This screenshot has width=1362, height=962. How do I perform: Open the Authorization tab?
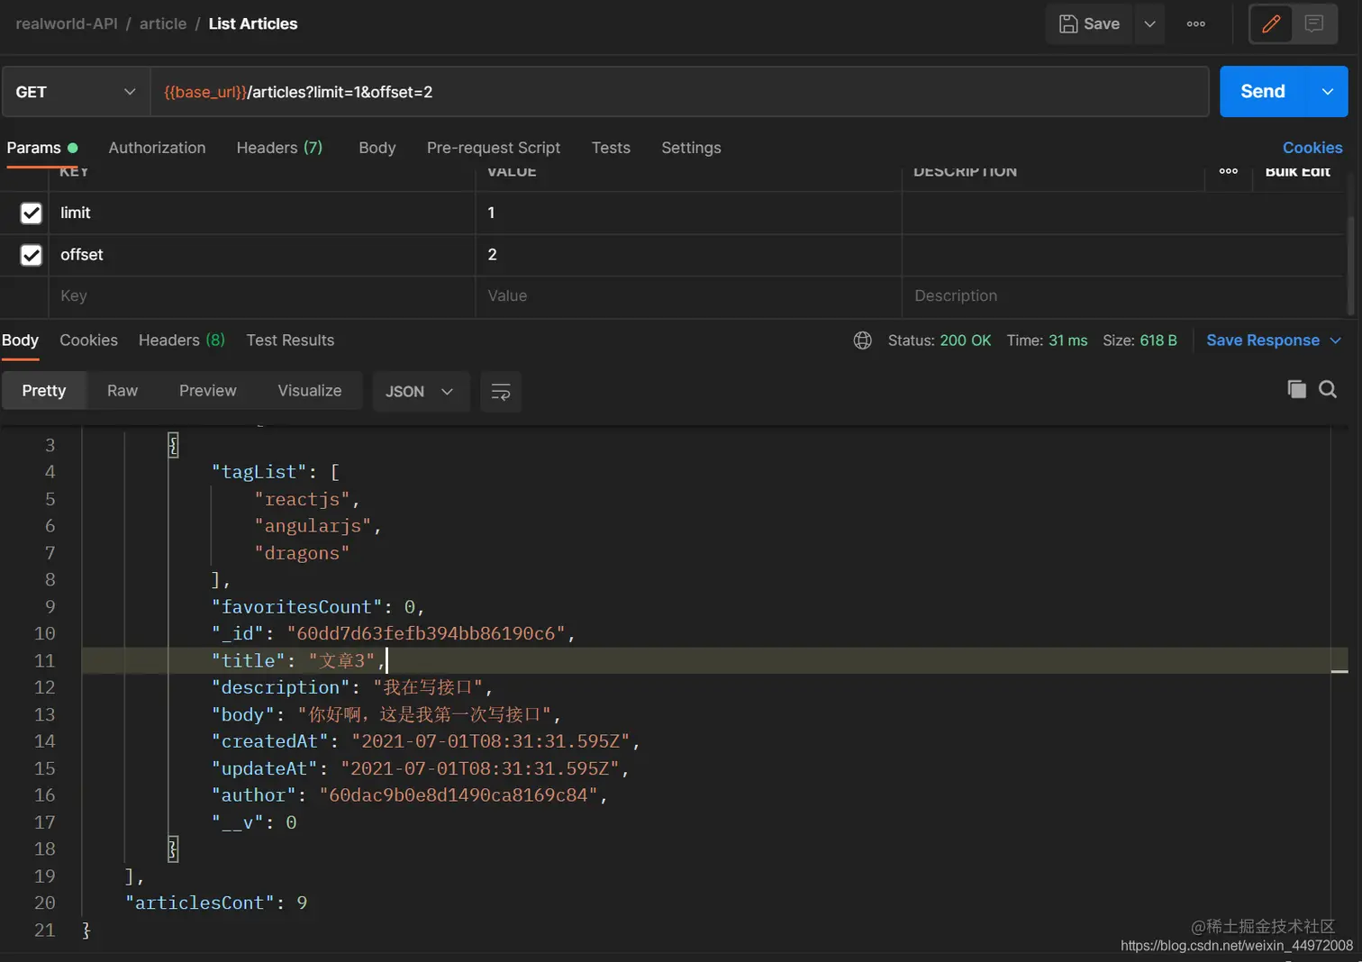157,148
